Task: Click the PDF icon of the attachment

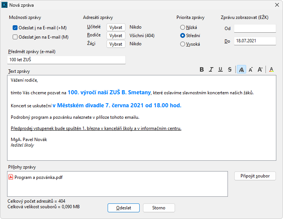Action: coord(11,177)
